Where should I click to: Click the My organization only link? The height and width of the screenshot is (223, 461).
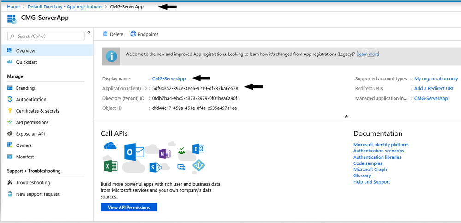tap(436, 78)
